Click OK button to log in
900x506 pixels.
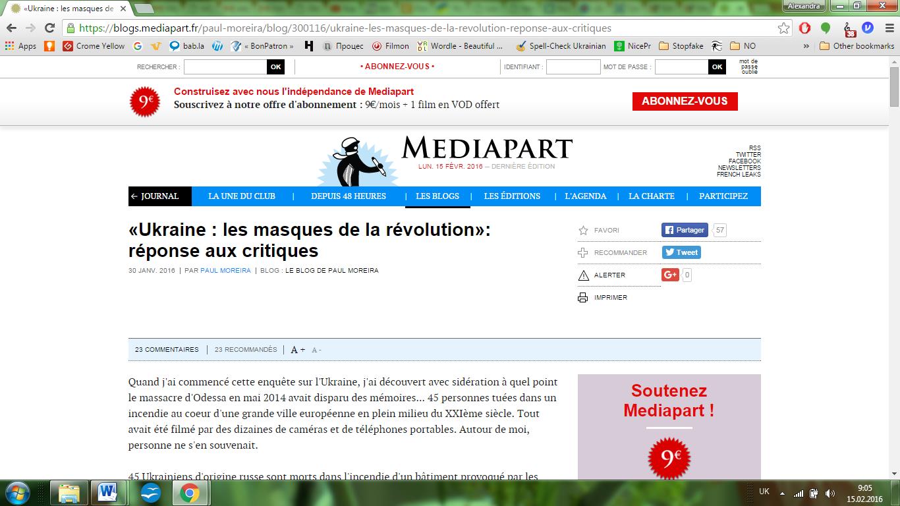click(717, 67)
